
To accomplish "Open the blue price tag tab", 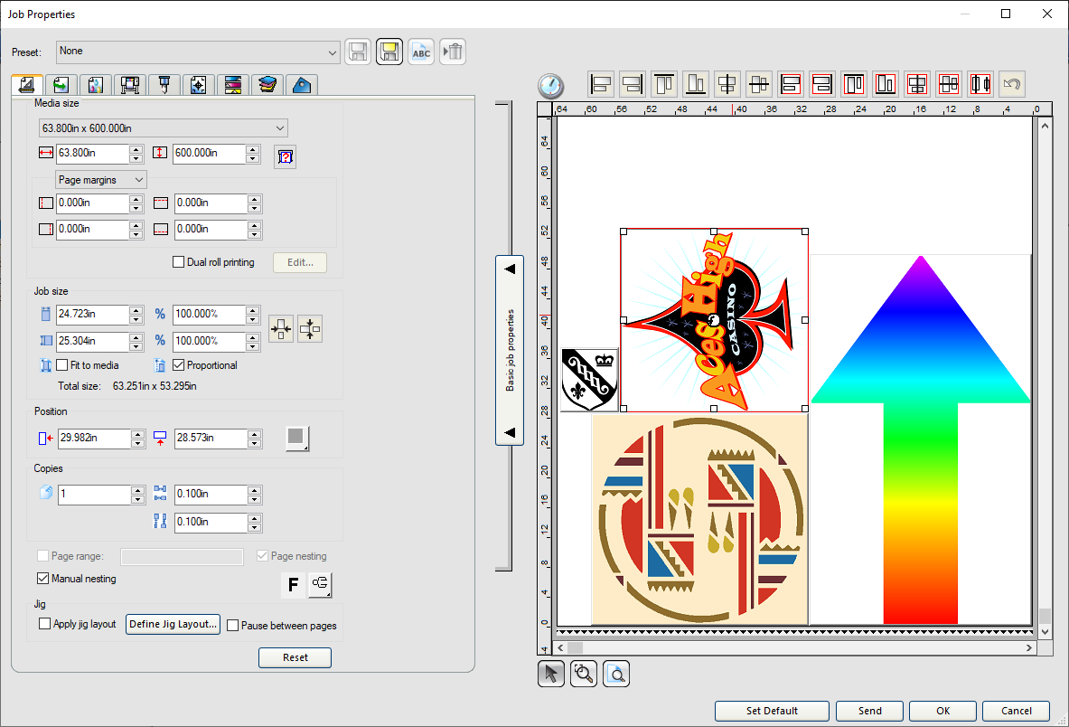I will pyautogui.click(x=301, y=85).
